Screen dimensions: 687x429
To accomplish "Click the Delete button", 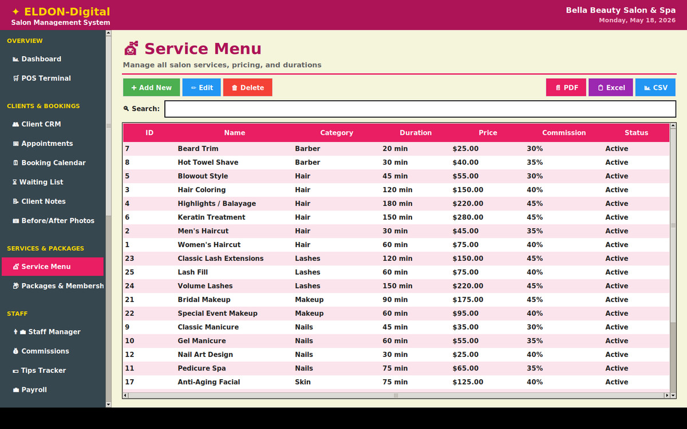I will (247, 88).
